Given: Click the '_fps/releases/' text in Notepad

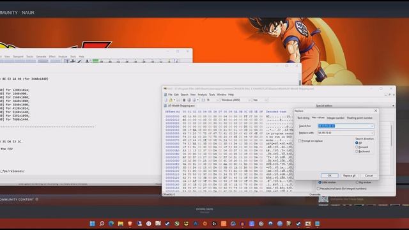Looking at the screenshot, I should point(13,171).
